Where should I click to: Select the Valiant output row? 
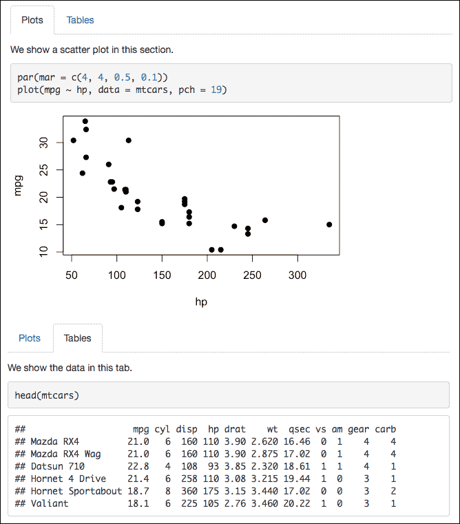205,503
